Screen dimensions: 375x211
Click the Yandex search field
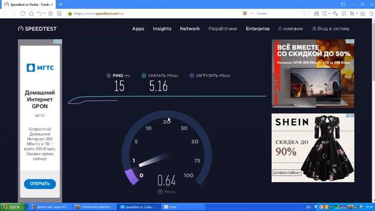[279, 13]
